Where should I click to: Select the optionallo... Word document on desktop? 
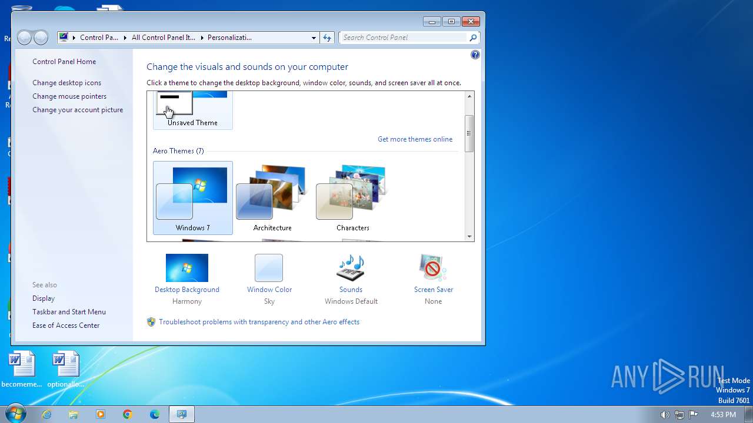[66, 370]
